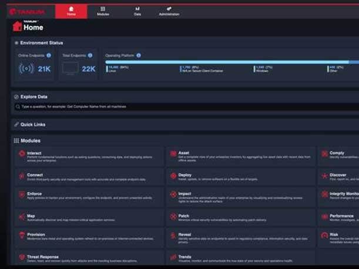The height and width of the screenshot is (269, 359).
Task: Open the Administration menu in top navigation
Action: (x=169, y=11)
